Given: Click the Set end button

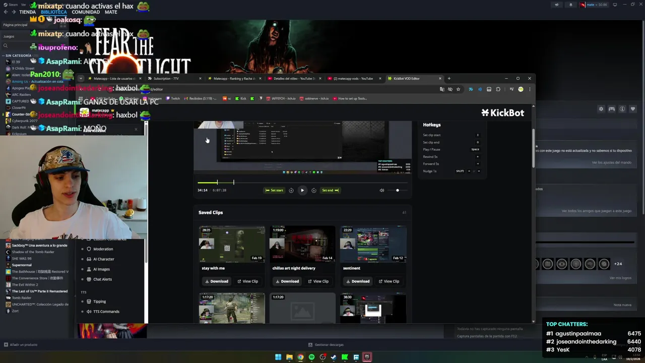Looking at the screenshot, I should 330,190.
